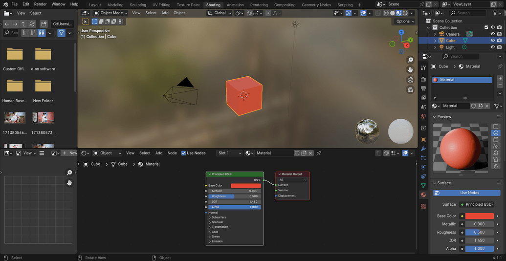Open the File menu
This screenshot has width=506, height=261.
point(15,4)
